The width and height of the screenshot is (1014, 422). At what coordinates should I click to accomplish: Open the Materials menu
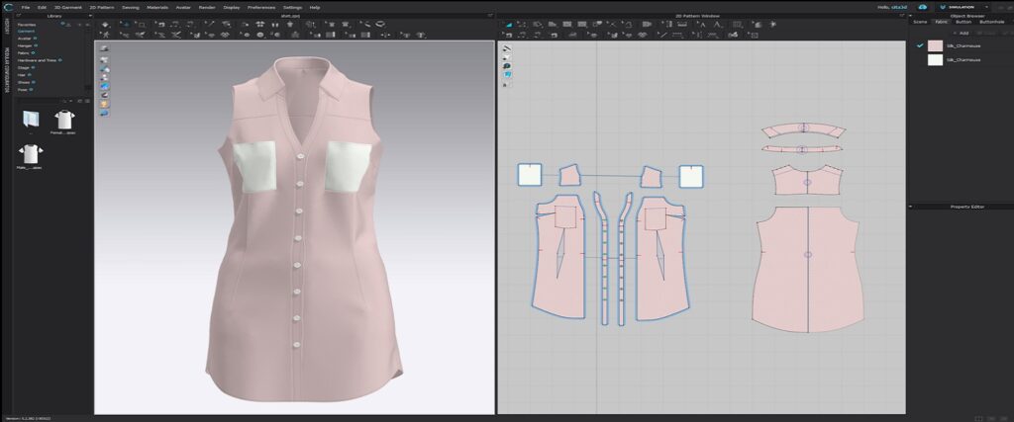(x=157, y=7)
